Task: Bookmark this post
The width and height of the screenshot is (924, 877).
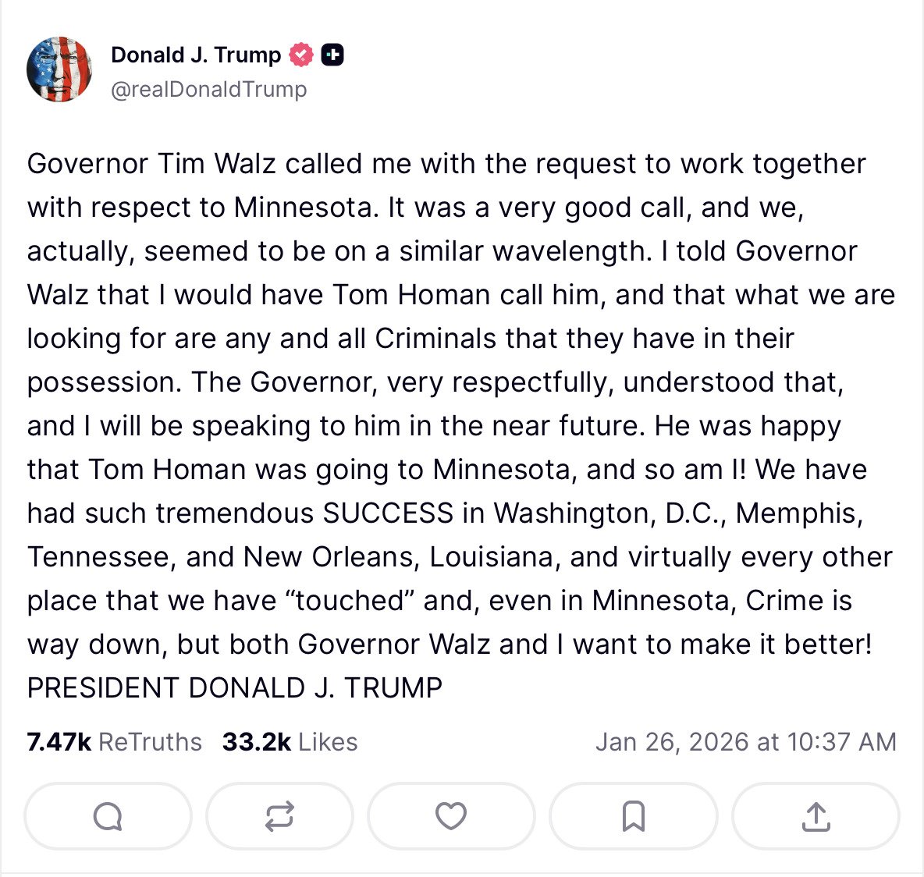Action: pyautogui.click(x=633, y=816)
